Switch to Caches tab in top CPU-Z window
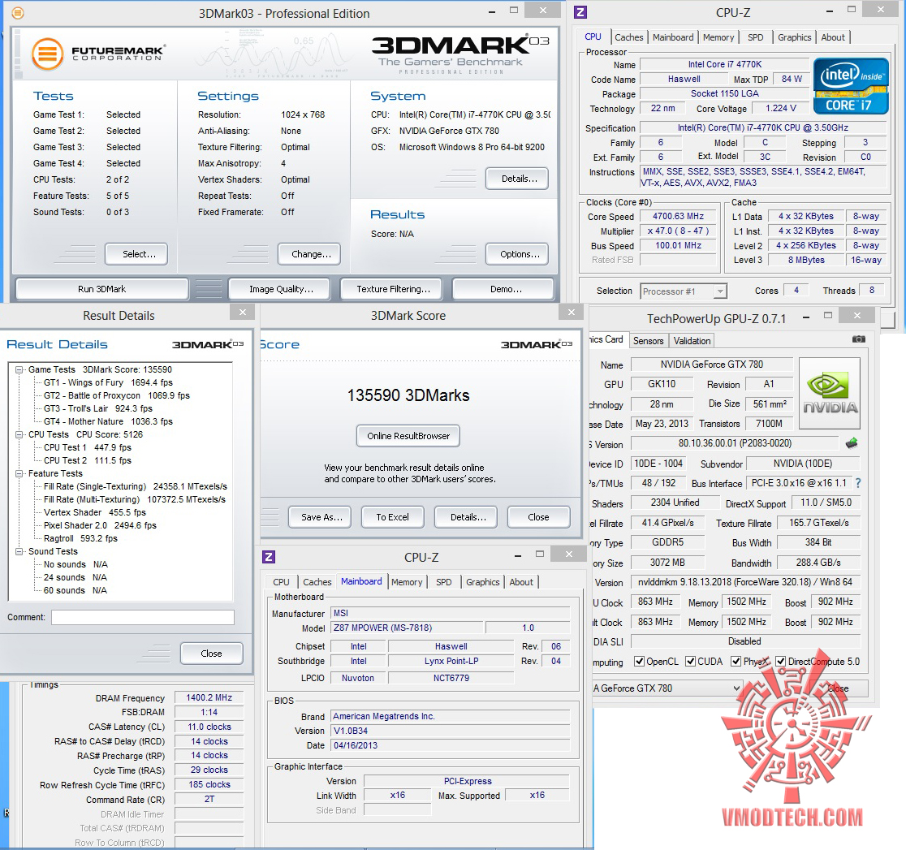This screenshot has height=850, width=906. point(628,37)
